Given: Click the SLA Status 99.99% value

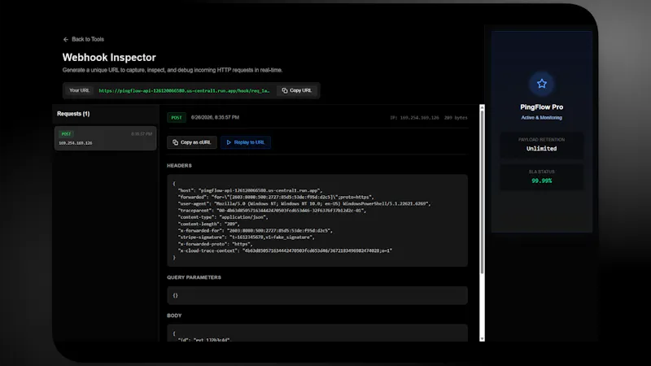Looking at the screenshot, I should pyautogui.click(x=541, y=181).
